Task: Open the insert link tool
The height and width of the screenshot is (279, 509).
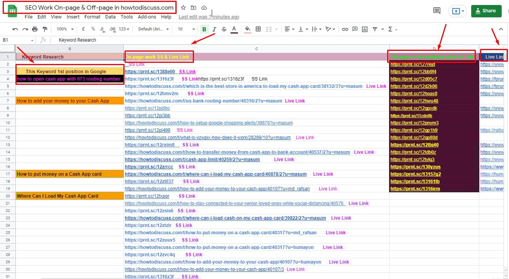Action: pyautogui.click(x=345, y=29)
